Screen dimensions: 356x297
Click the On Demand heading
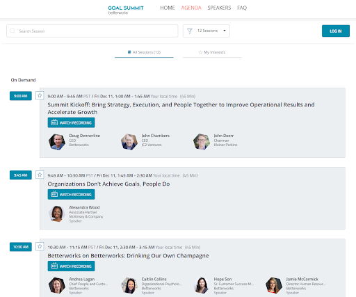pyautogui.click(x=23, y=80)
